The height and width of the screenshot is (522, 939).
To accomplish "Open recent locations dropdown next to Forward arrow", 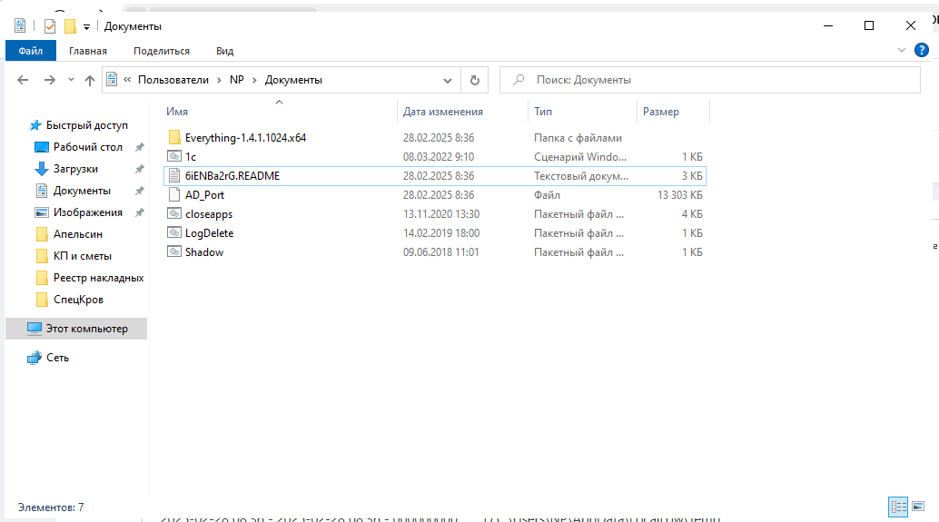I will [x=70, y=80].
